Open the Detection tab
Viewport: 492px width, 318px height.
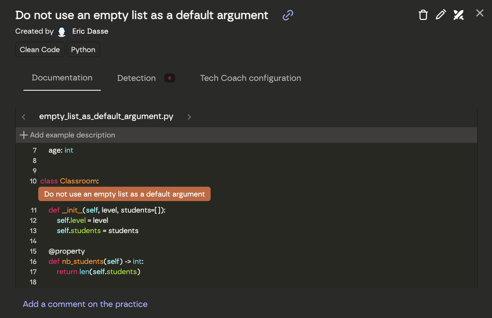136,78
